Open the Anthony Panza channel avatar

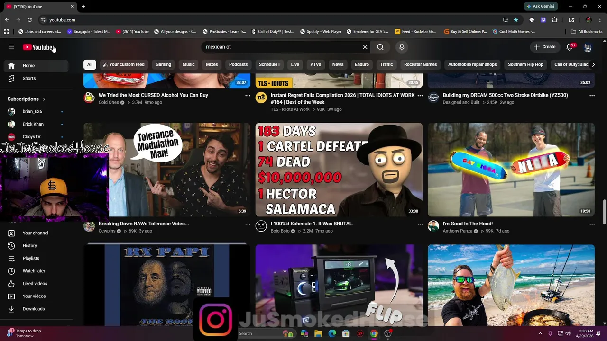[433, 226]
